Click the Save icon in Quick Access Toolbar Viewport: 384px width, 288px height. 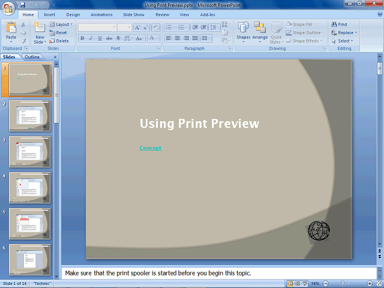tap(23, 5)
